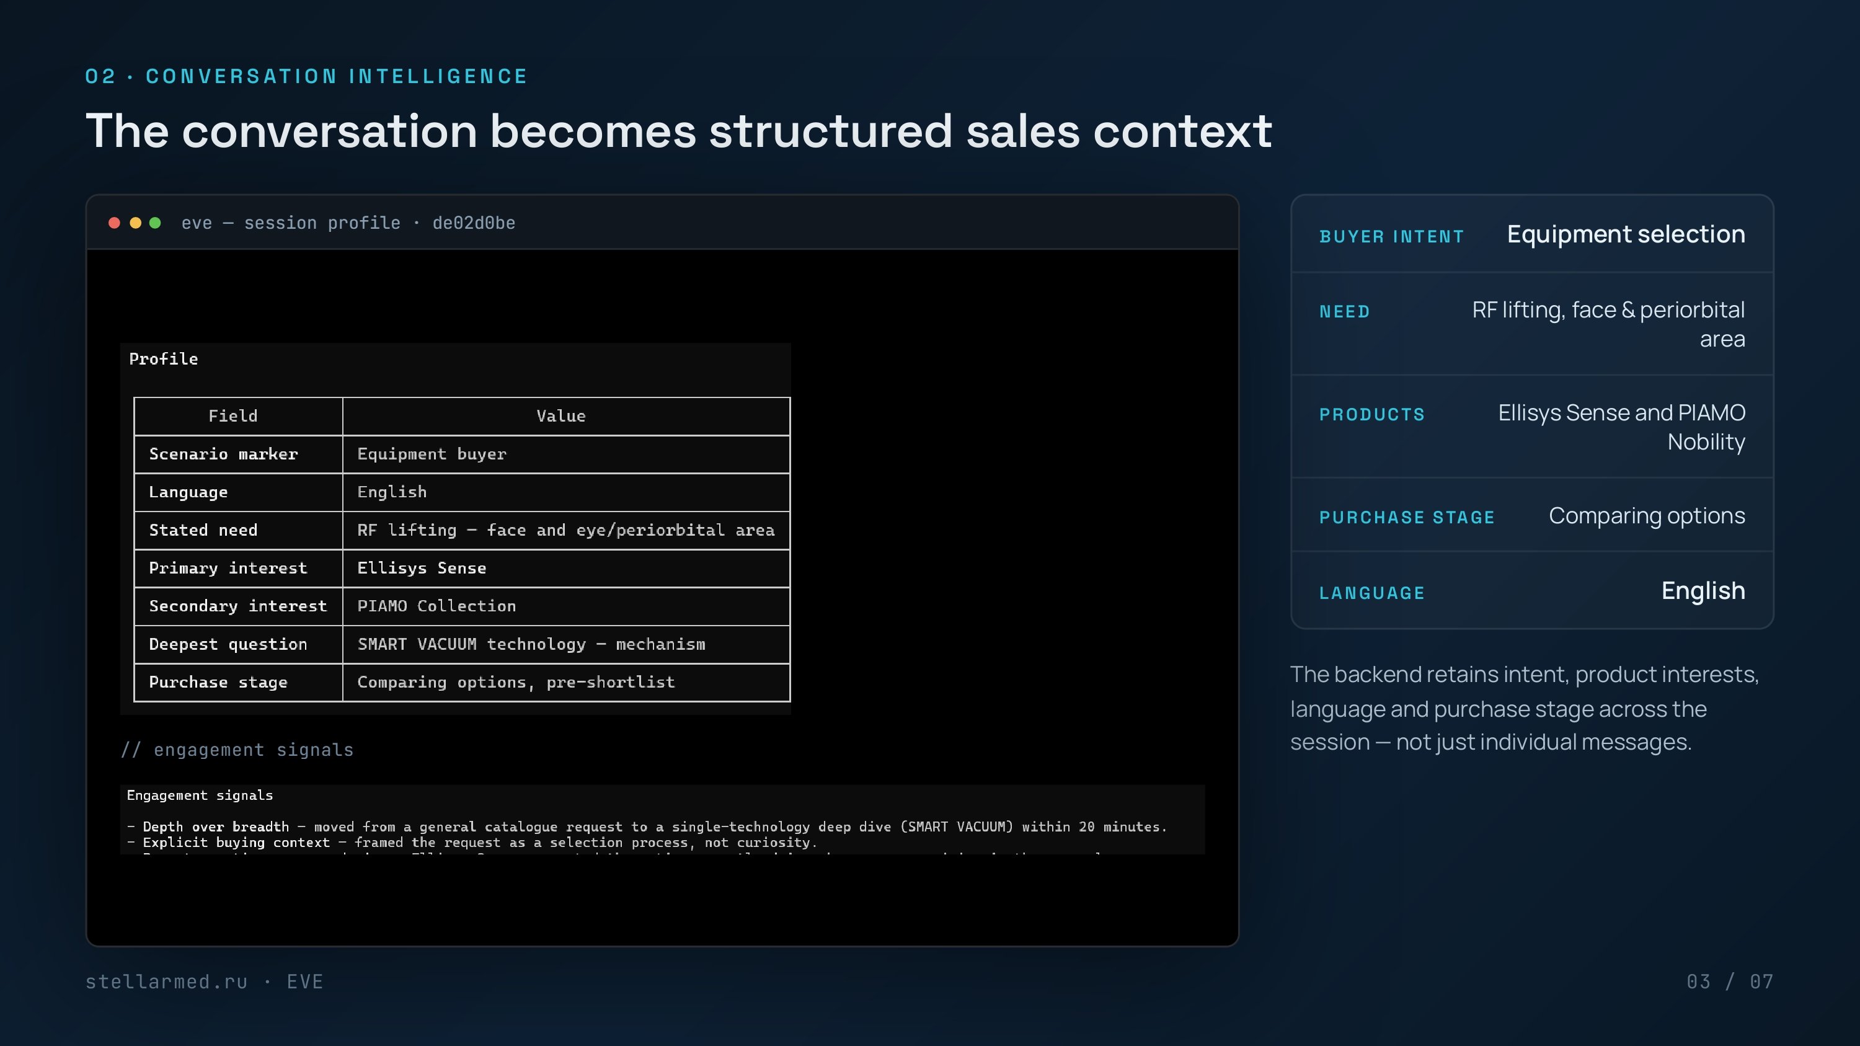The width and height of the screenshot is (1860, 1046).
Task: Click the '02 · CONVERSATION INTELLIGENCE' section label
Action: pos(306,76)
